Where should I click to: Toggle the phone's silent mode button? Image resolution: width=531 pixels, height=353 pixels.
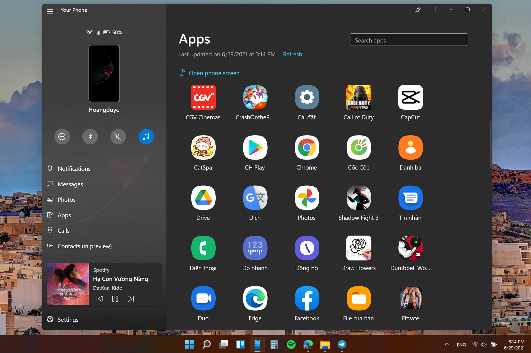[x=118, y=137]
